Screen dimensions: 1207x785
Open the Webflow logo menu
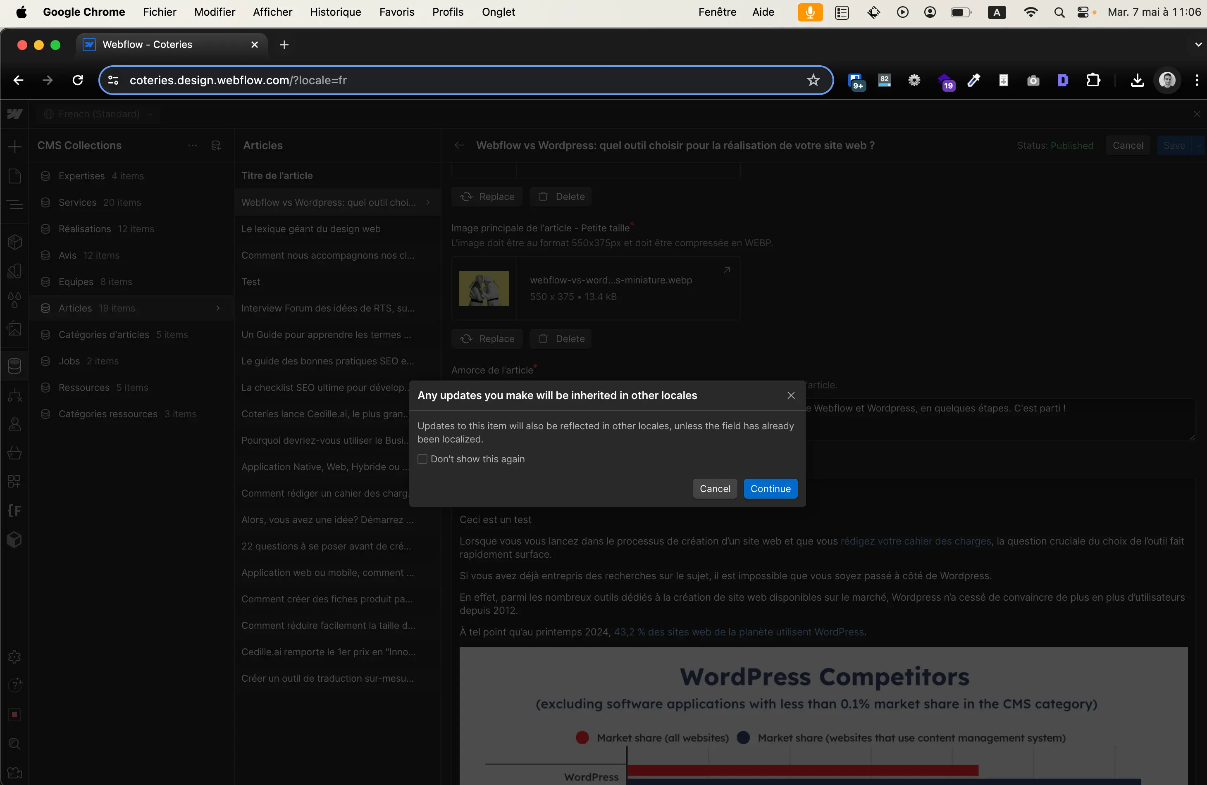(15, 114)
